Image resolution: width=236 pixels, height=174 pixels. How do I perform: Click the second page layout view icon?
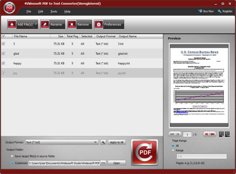pyautogui.click(x=227, y=134)
